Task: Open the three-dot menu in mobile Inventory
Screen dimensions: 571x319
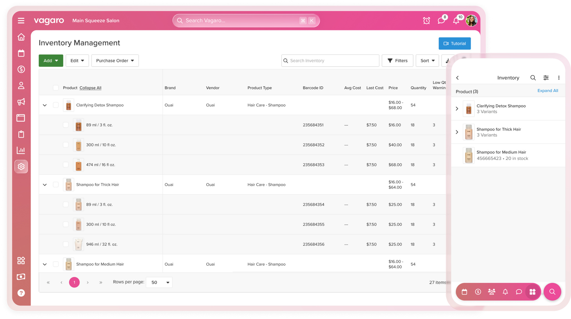Action: (x=559, y=78)
